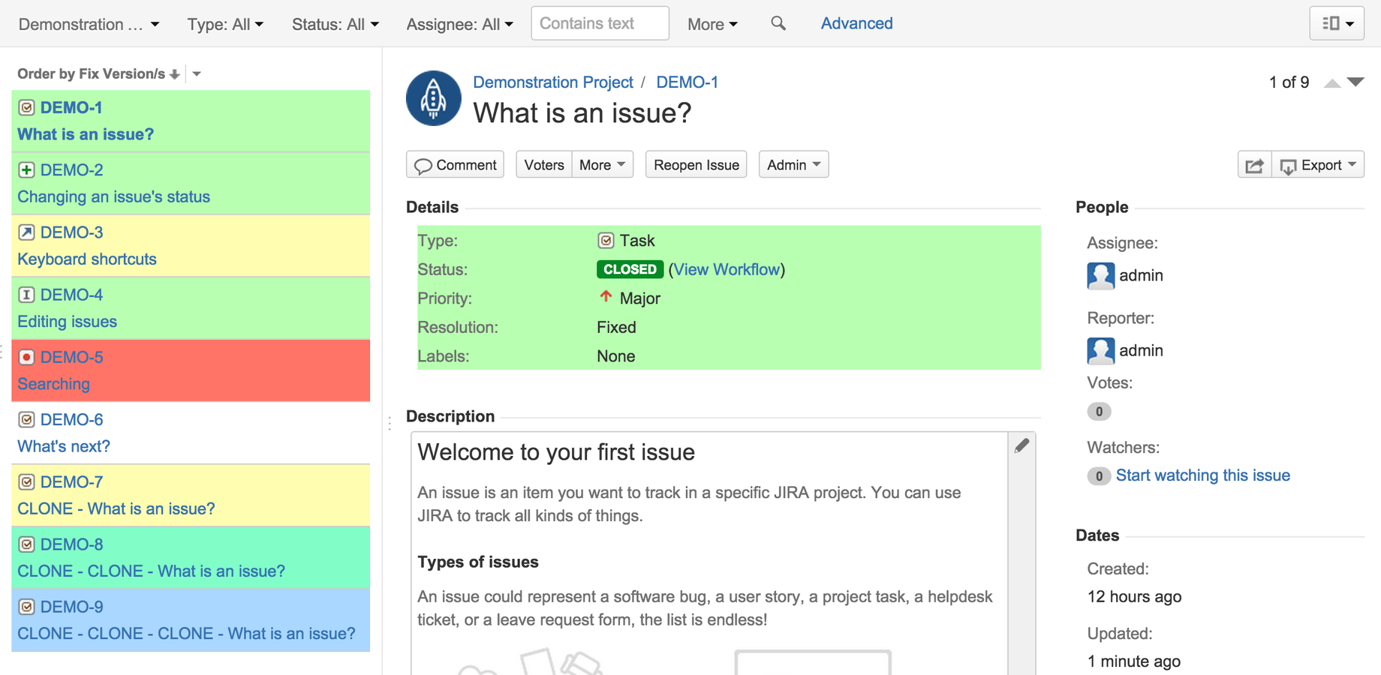Click the Resolution value Fixed
1381x675 pixels.
pos(616,328)
